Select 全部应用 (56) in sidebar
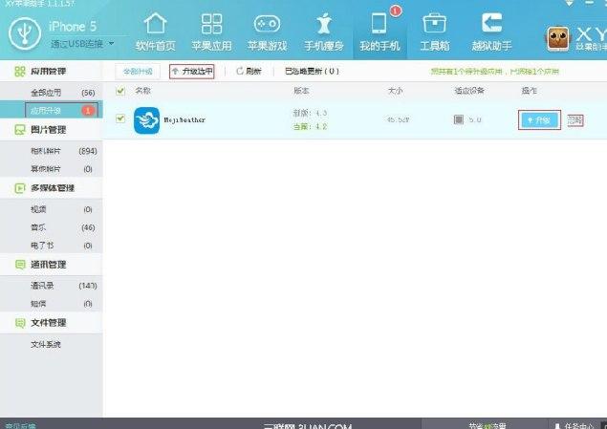This screenshot has width=607, height=429. [x=52, y=93]
